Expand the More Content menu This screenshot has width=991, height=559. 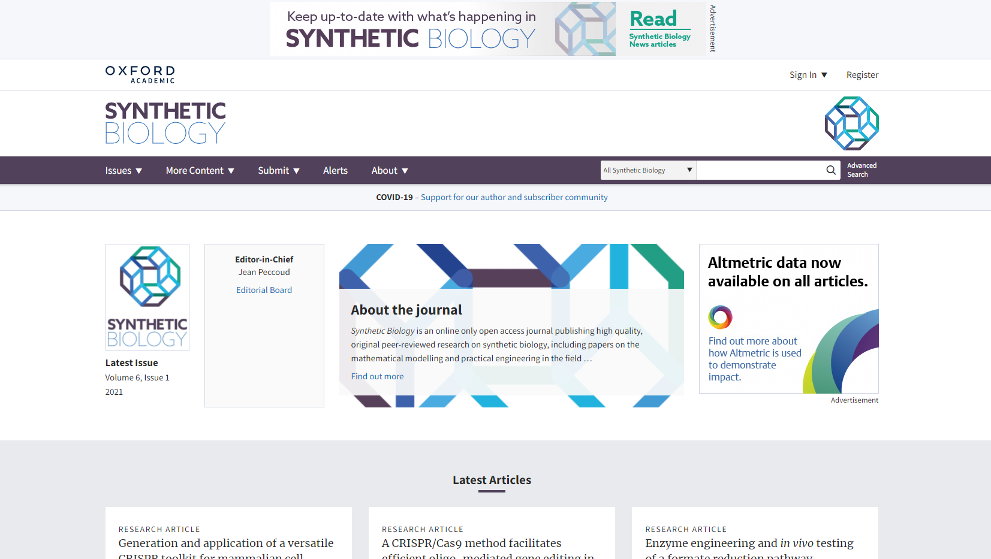coord(200,171)
